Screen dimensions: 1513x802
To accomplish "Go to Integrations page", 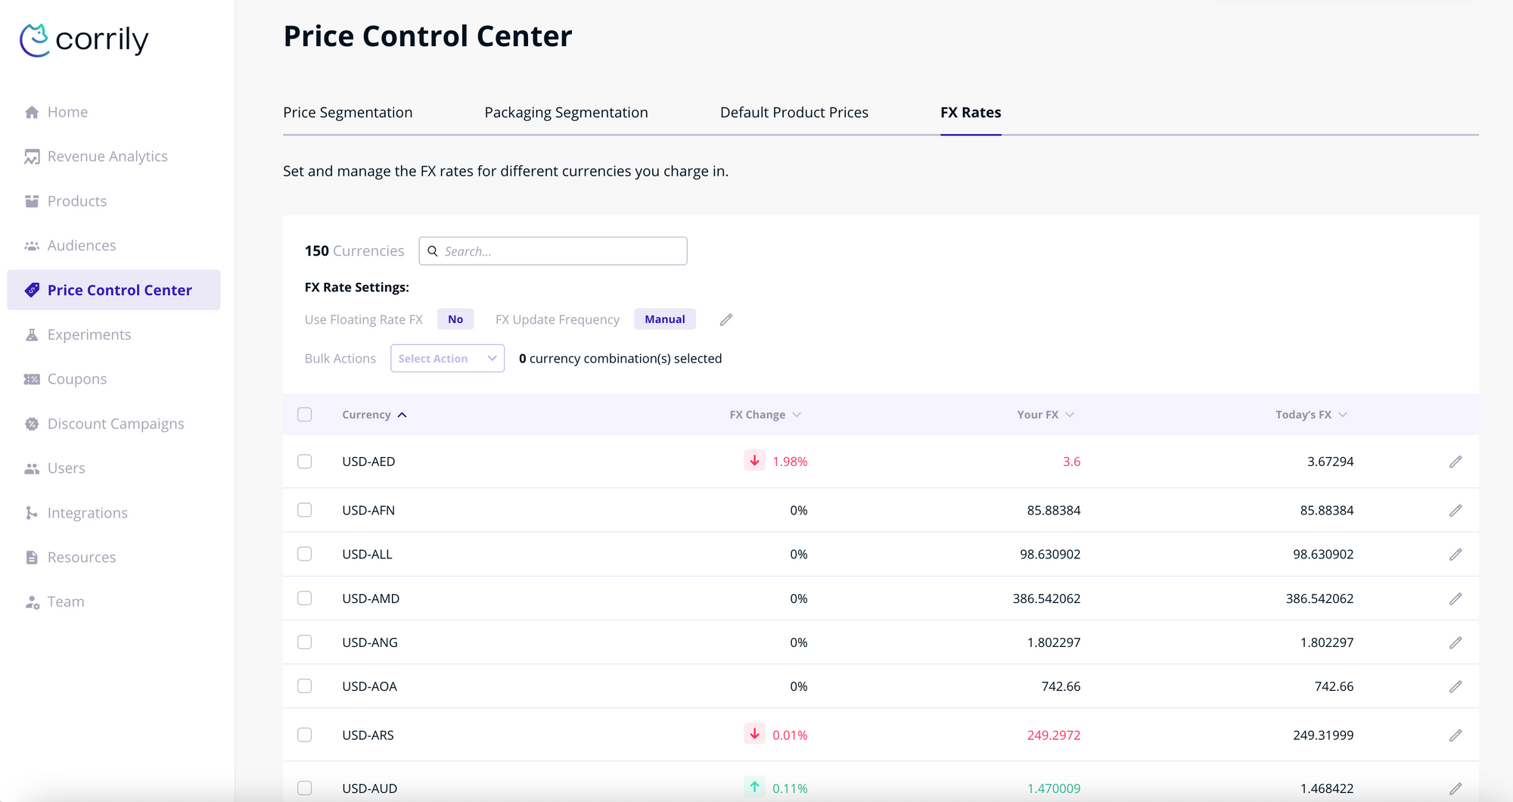I will pyautogui.click(x=88, y=513).
